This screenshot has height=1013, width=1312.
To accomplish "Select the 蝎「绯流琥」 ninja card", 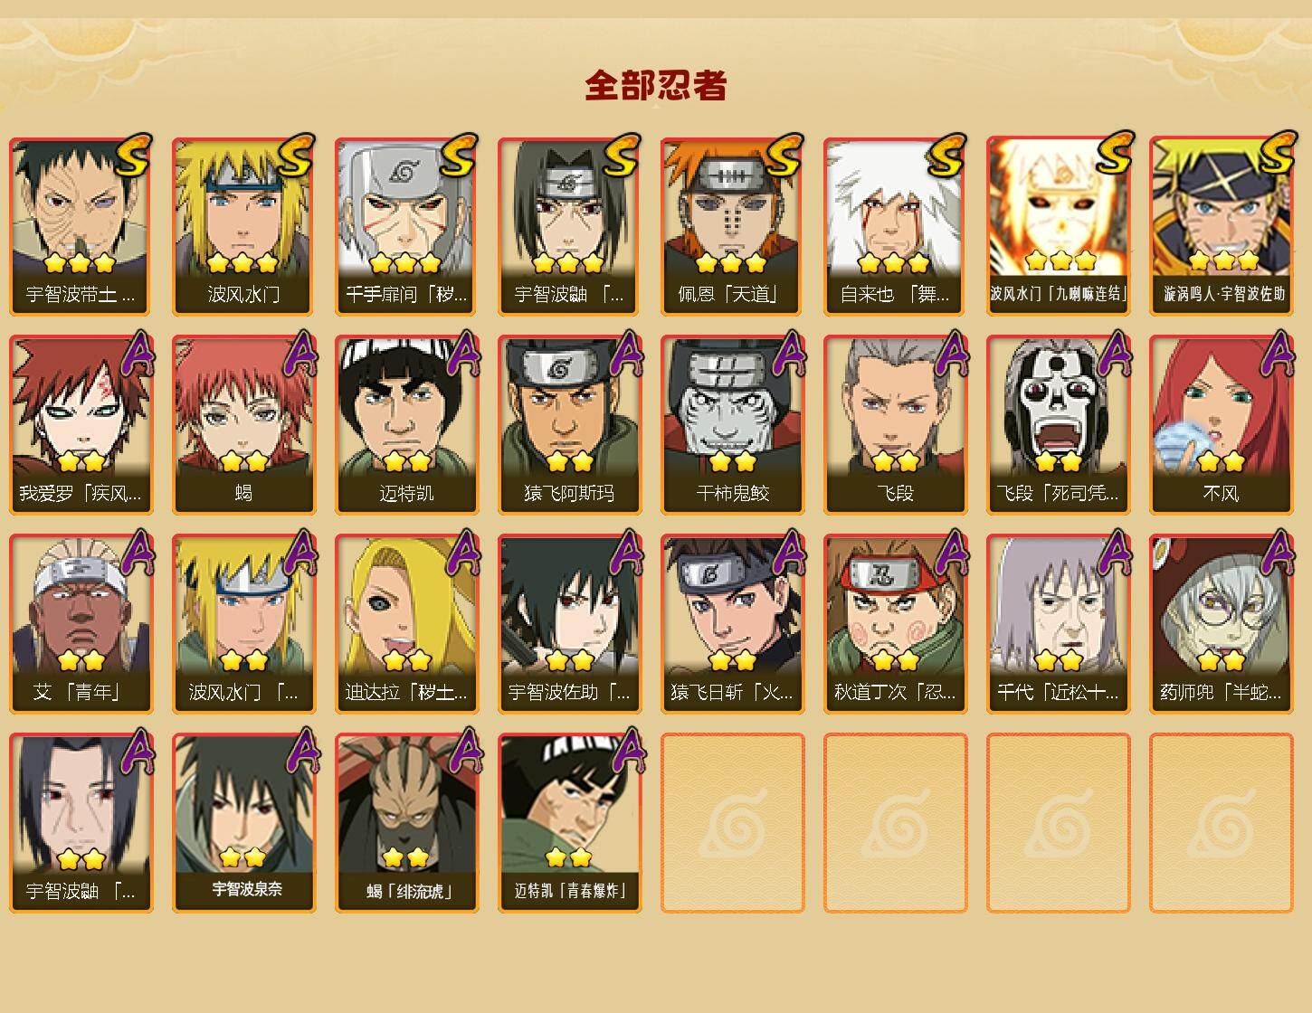I will (x=406, y=823).
